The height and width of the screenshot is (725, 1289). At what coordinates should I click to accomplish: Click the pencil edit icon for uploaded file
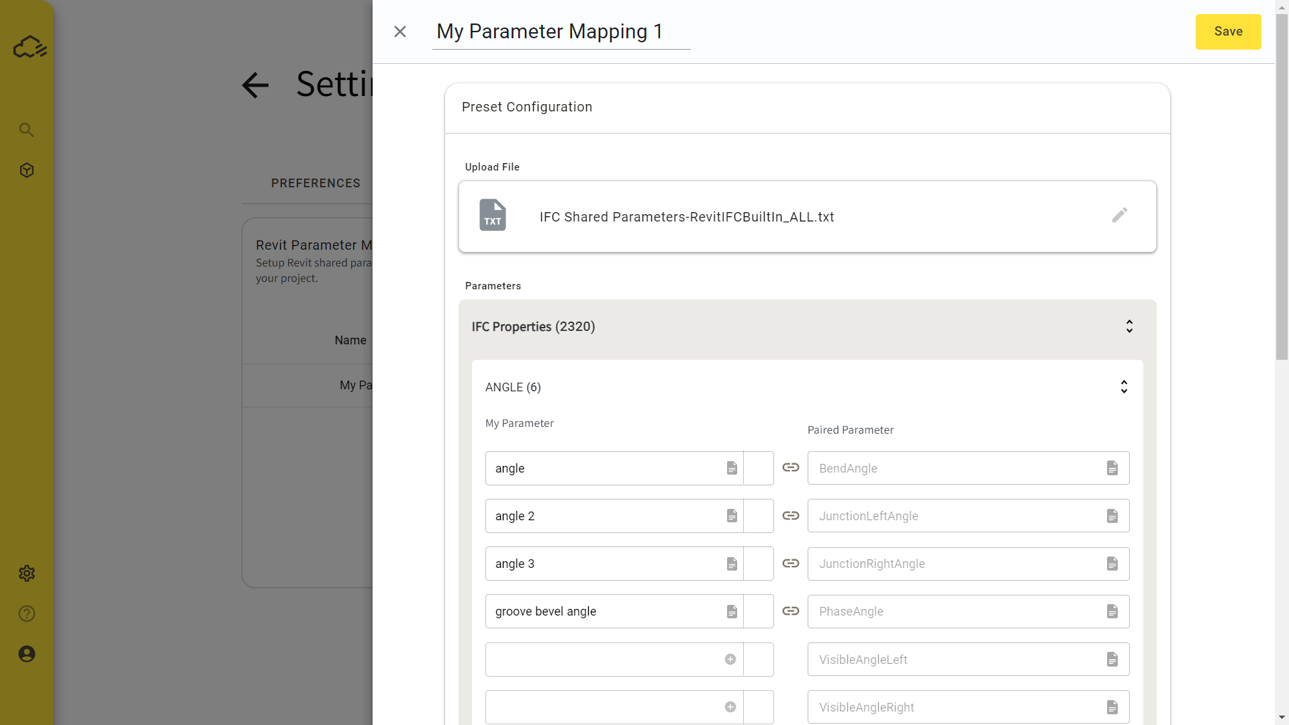click(x=1119, y=215)
